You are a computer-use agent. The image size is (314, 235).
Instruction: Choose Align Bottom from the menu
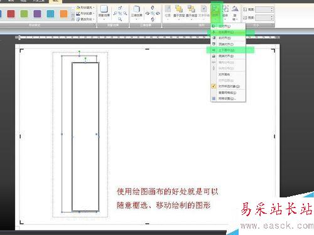(x=228, y=56)
